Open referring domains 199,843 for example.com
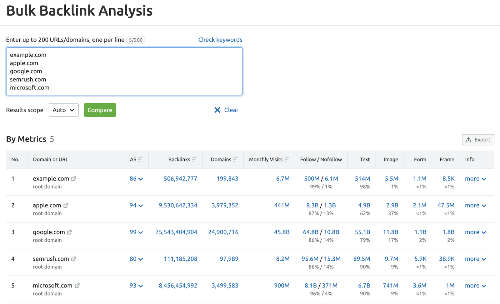 [x=227, y=179]
